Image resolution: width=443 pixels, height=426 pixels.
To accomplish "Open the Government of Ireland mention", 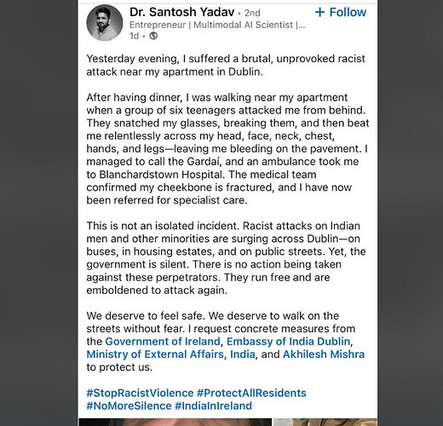I will (x=163, y=341).
